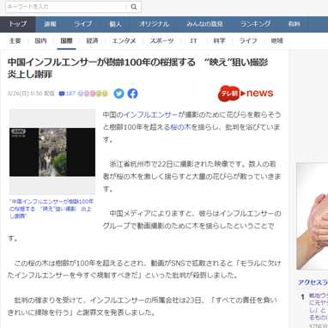Go to the 国内 category
This screenshot has height=328, width=328.
point(40,41)
